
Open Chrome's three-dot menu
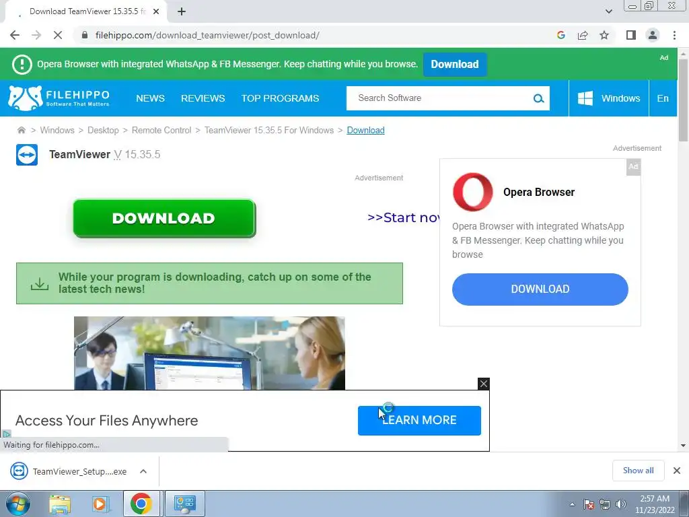click(x=674, y=35)
